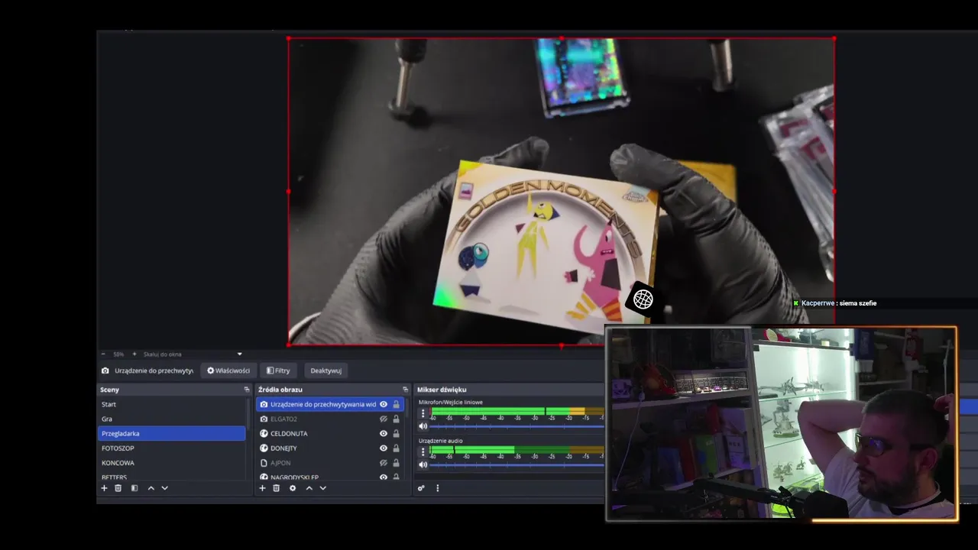978x550 pixels.
Task: Click the webcam feed thumbnail
Action: coord(782,424)
